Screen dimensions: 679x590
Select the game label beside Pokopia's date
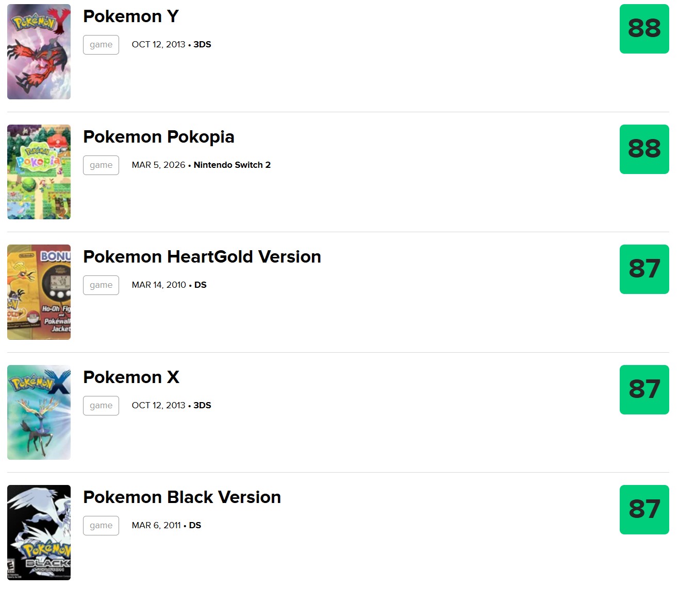tap(101, 165)
